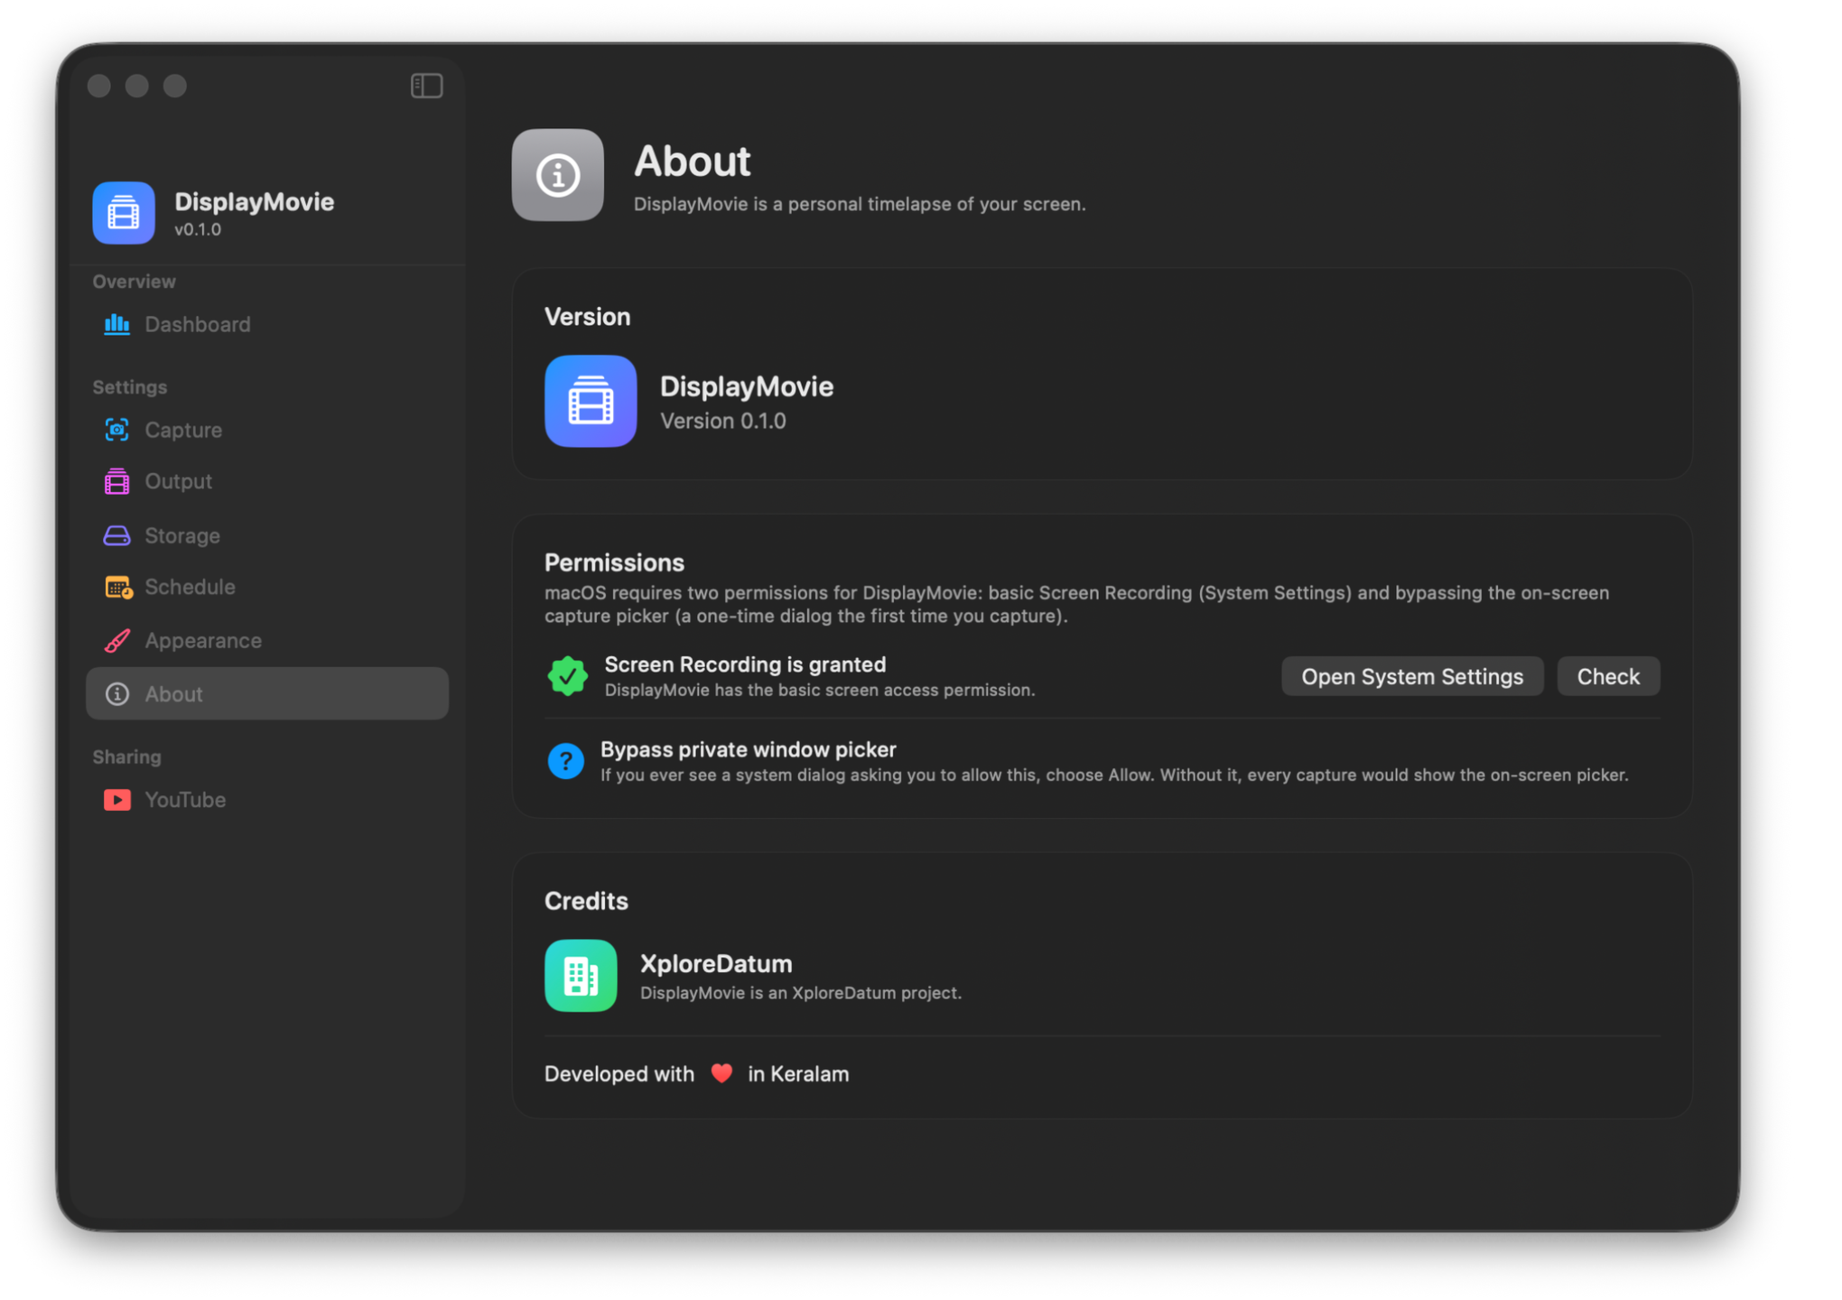Switch to Storage settings

267,535
